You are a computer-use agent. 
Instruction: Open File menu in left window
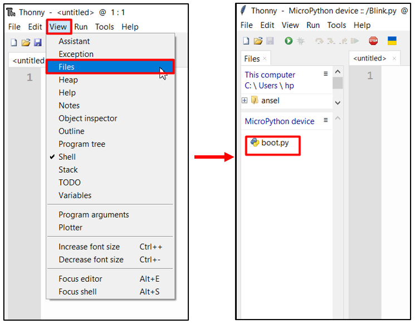point(14,27)
